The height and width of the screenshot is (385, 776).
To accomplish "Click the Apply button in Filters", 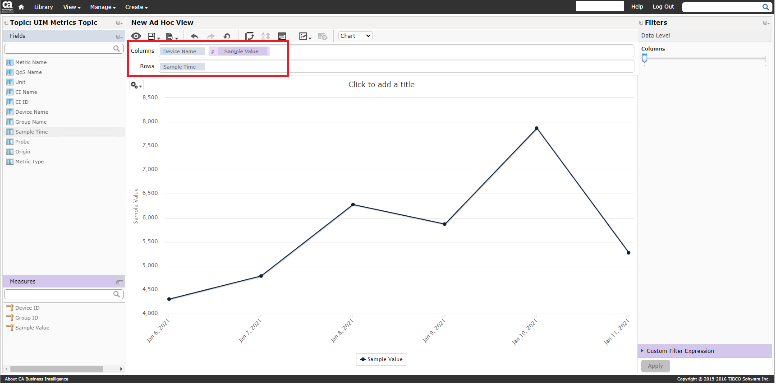I will (x=655, y=366).
